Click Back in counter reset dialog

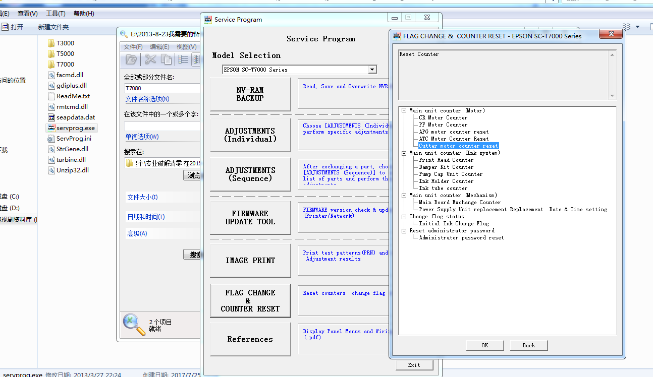click(529, 345)
